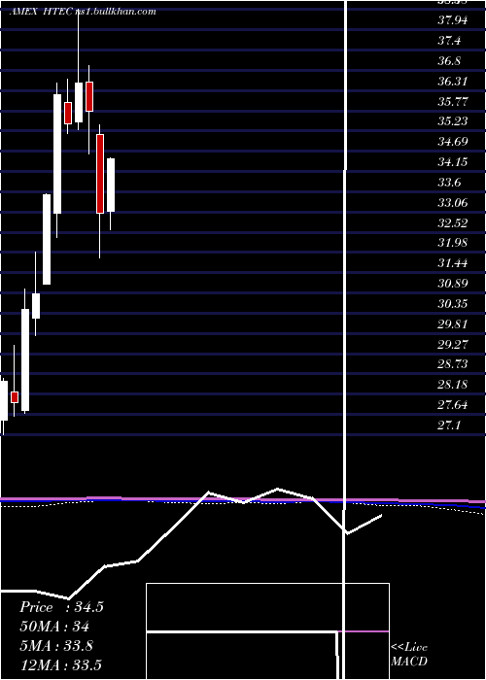Select the largest red candlestick body
486x680 pixels.
pyautogui.click(x=100, y=174)
